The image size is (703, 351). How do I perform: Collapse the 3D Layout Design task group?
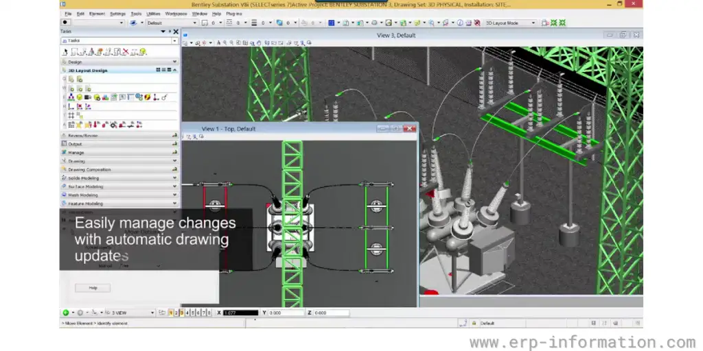click(175, 70)
